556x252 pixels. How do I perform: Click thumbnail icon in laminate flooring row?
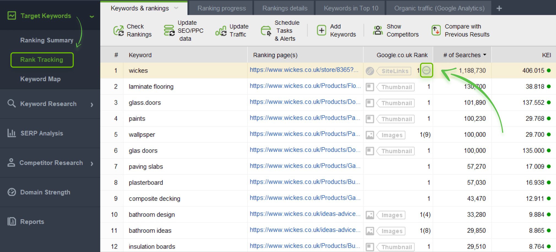pyautogui.click(x=370, y=87)
